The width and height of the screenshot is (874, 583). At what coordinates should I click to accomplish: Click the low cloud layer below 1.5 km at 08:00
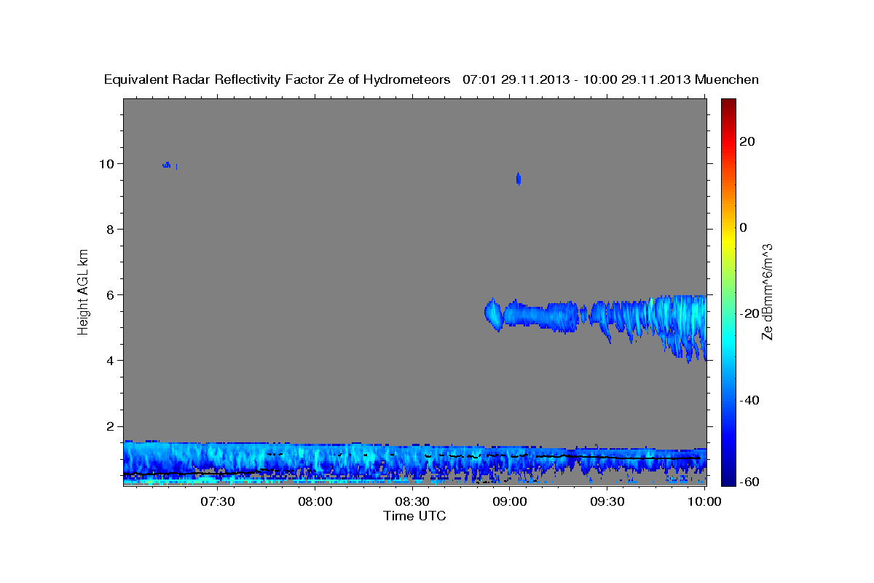coord(315,461)
